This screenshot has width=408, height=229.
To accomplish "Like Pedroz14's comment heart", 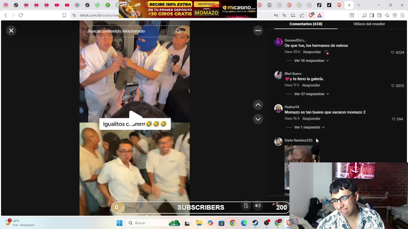I will coord(393,119).
